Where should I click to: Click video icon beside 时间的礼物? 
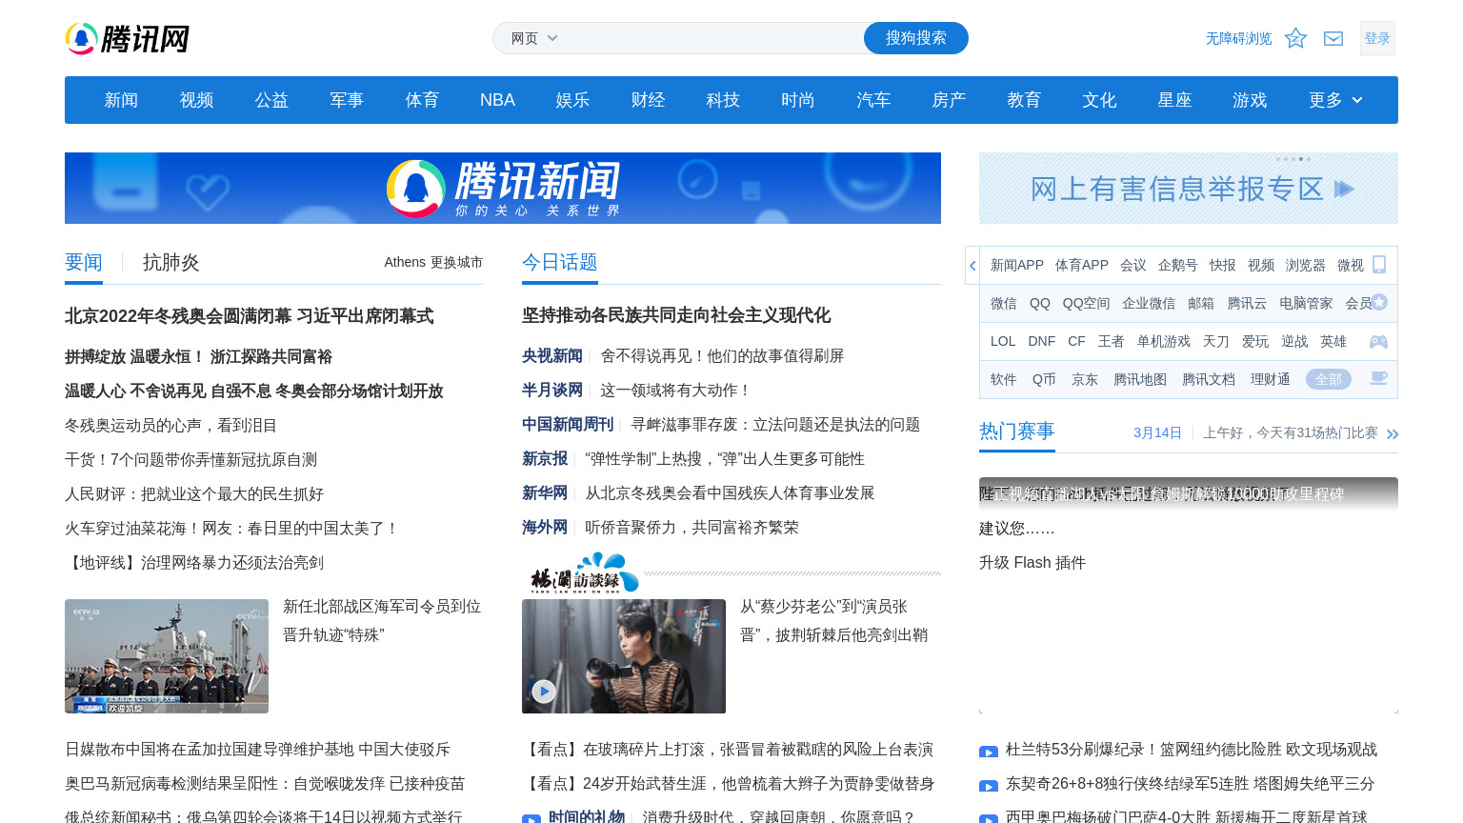coord(531,818)
